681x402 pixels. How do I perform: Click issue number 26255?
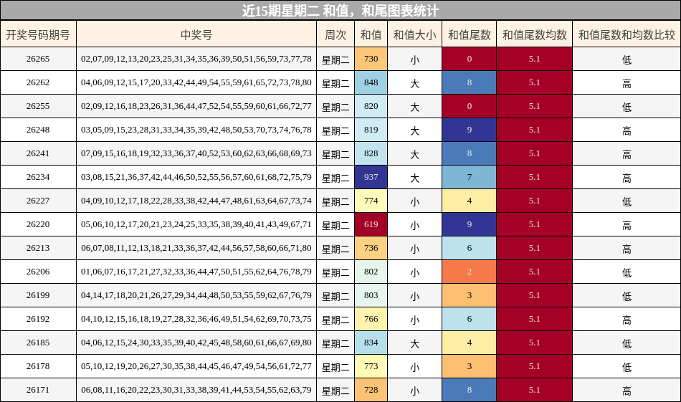tap(38, 106)
